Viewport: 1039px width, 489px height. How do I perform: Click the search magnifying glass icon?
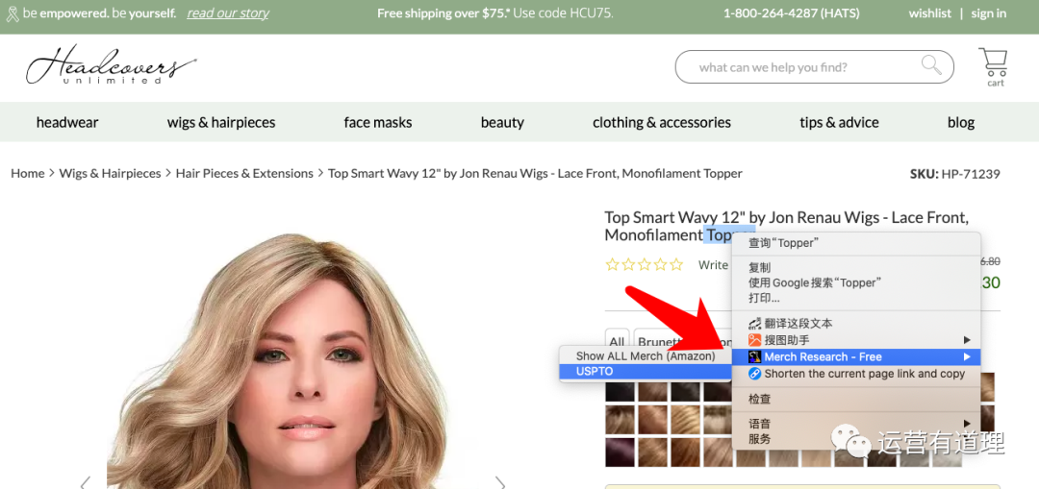(x=930, y=65)
